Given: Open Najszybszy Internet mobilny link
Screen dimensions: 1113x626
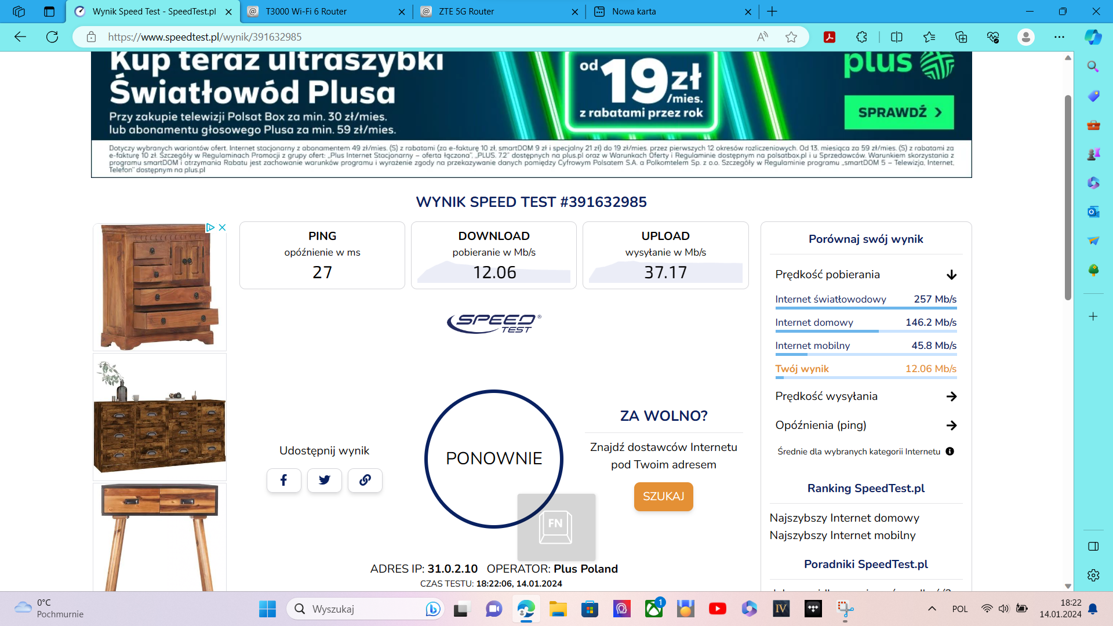Looking at the screenshot, I should pyautogui.click(x=842, y=536).
